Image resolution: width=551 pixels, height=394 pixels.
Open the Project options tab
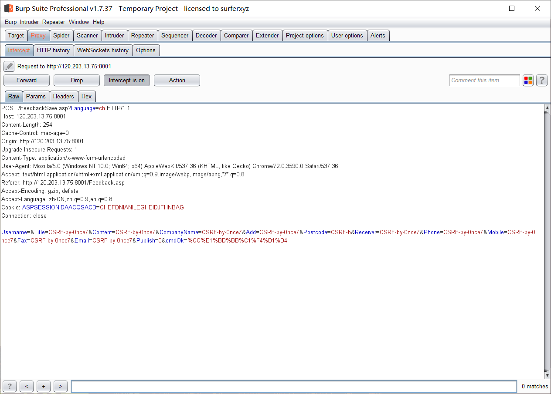coord(305,36)
